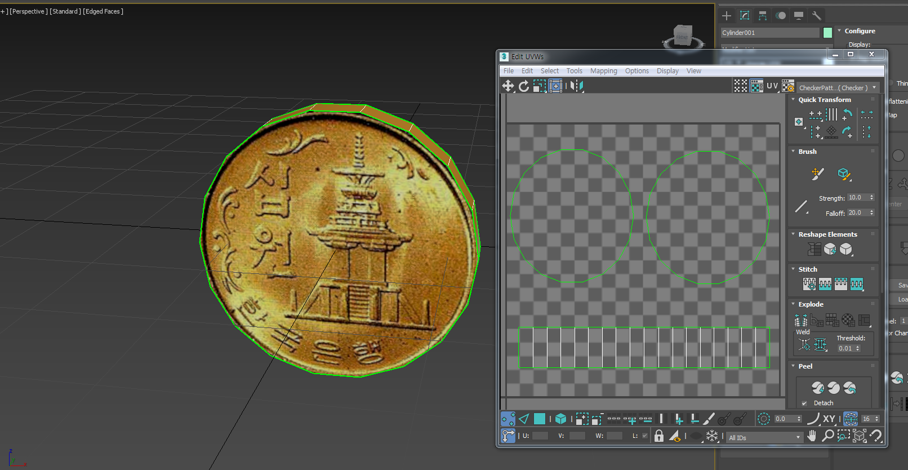The height and width of the screenshot is (470, 908).
Task: Click the Quick Peel icon
Action: (818, 388)
